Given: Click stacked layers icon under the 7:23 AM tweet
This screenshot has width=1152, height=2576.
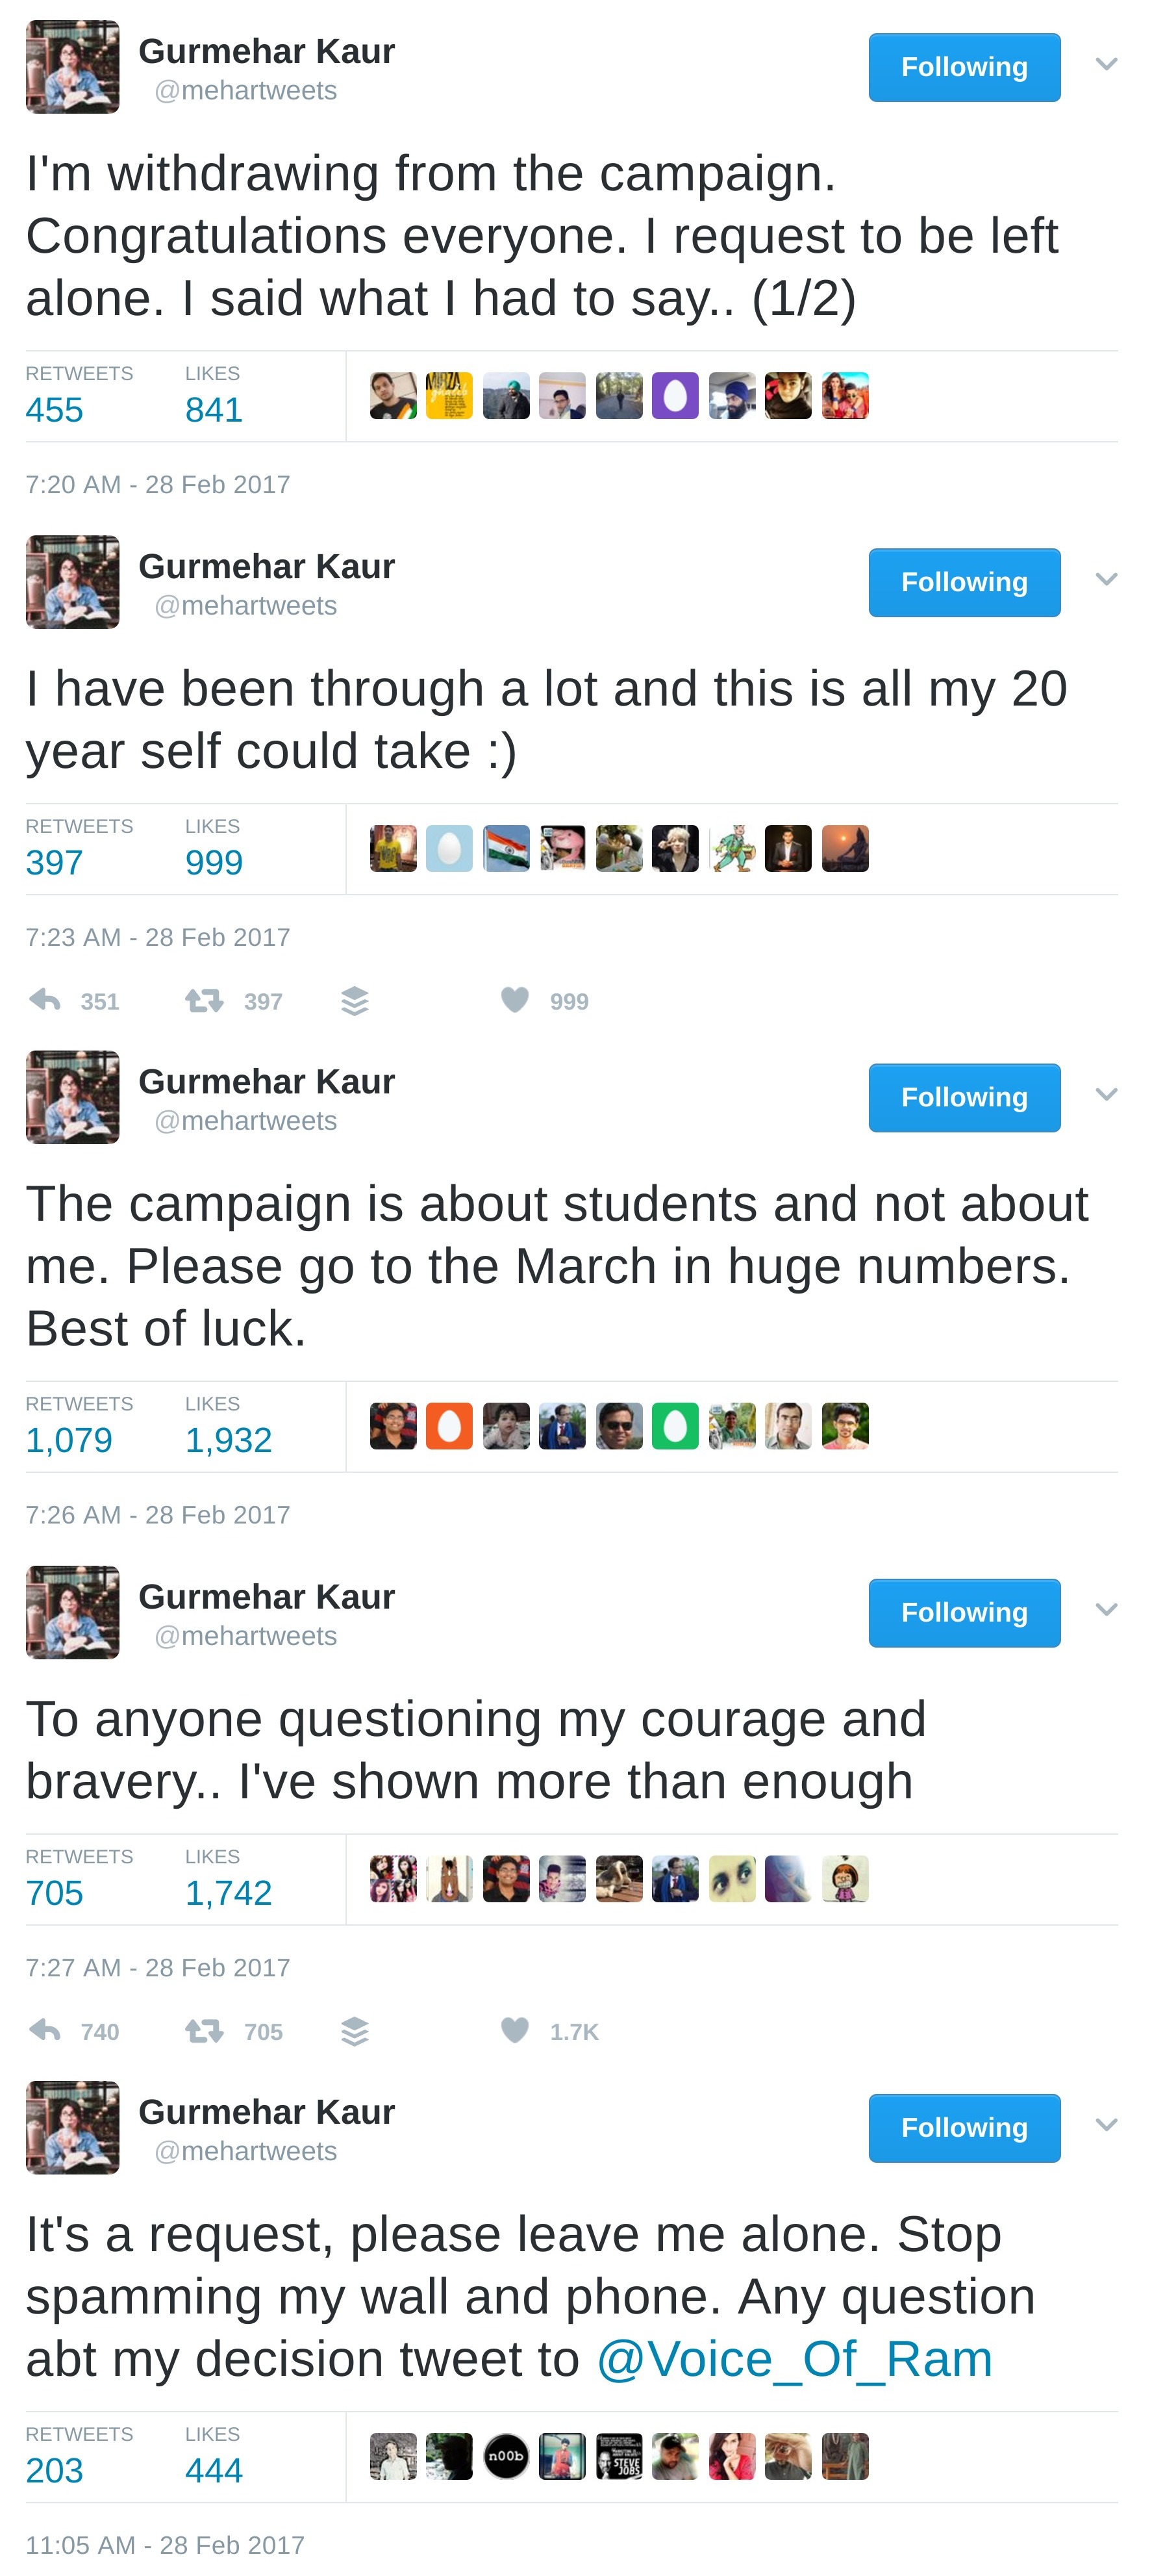Looking at the screenshot, I should point(355,1000).
